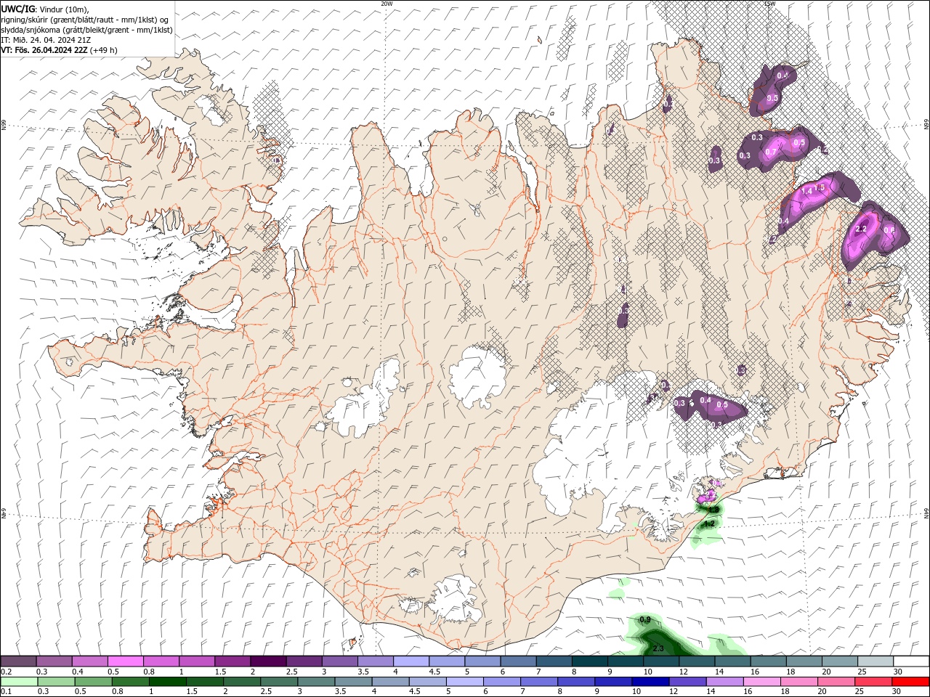Pick lower legend swatch between 3 and 3.5
Screen dimensions: 930x697
click(x=316, y=682)
